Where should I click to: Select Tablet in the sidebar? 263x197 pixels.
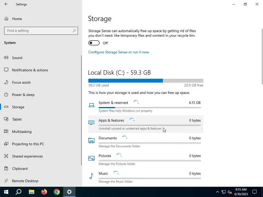(41, 119)
